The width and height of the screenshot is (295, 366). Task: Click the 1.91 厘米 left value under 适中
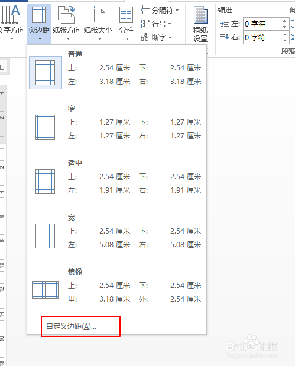coord(115,190)
